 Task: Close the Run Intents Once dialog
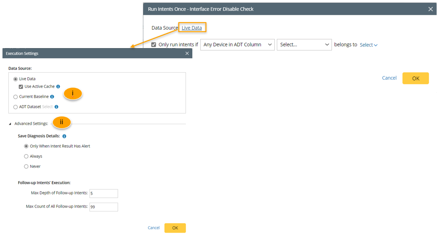pos(431,9)
